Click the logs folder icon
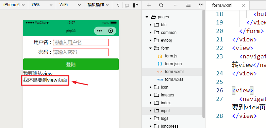266x128 pixels. pyautogui.click(x=156, y=118)
